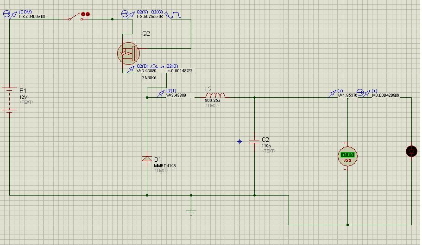
Task: Select the 12V battery value text
Action: 24,97
